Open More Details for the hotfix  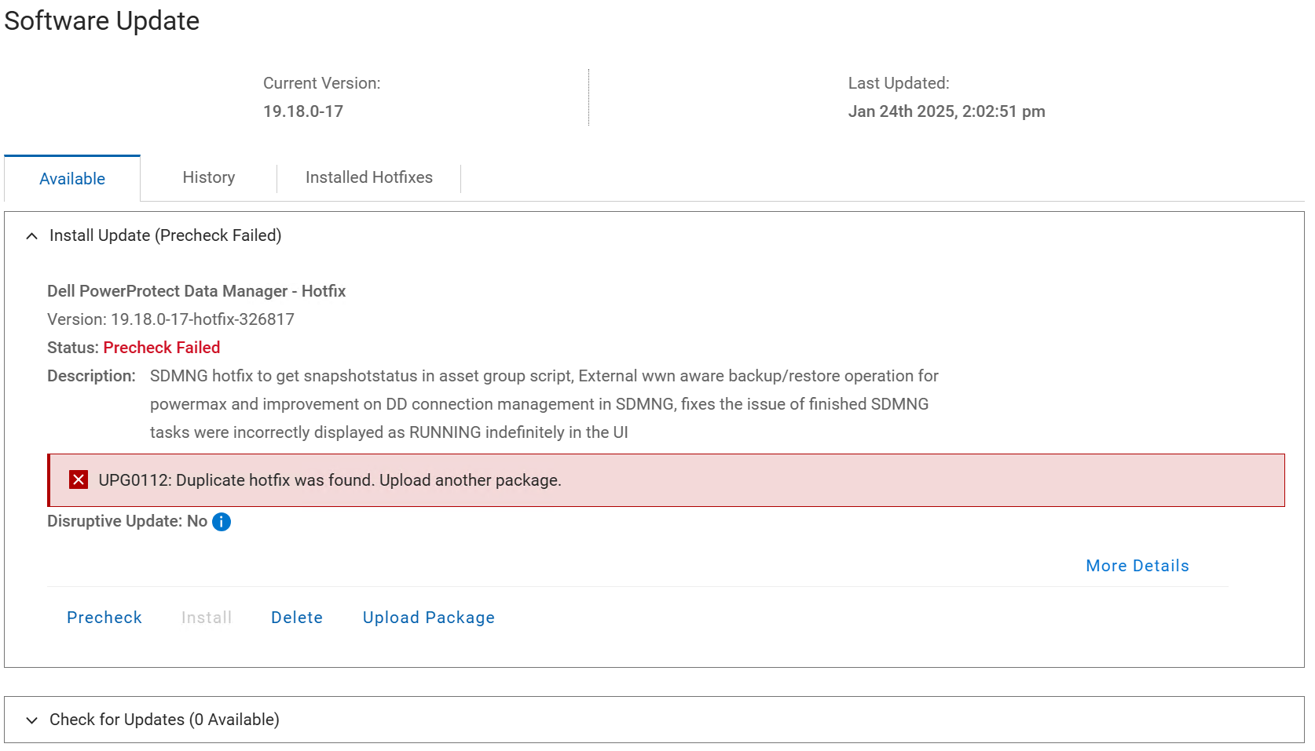pyautogui.click(x=1136, y=565)
